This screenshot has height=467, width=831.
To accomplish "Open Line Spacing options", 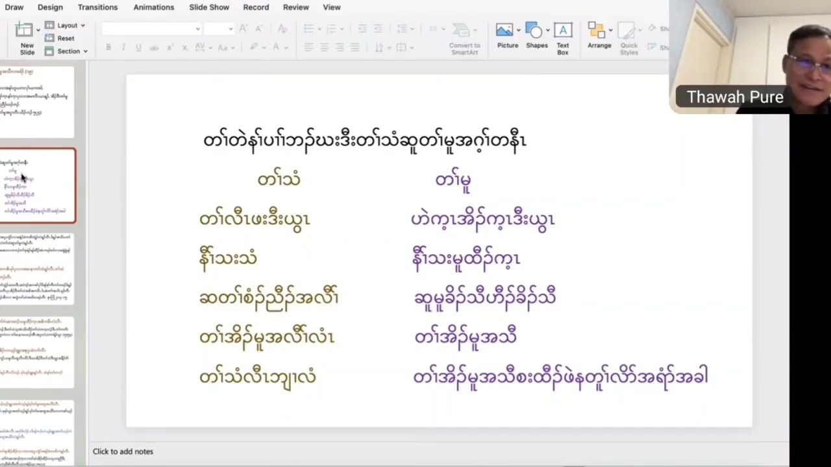I will (404, 29).
